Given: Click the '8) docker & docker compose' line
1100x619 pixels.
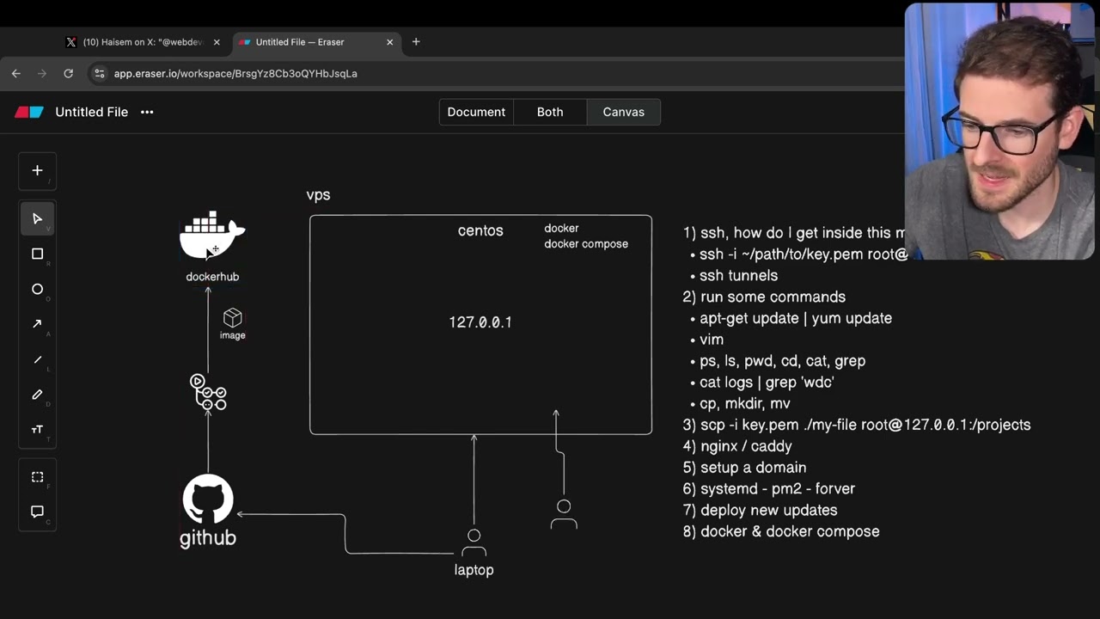Looking at the screenshot, I should point(781,531).
